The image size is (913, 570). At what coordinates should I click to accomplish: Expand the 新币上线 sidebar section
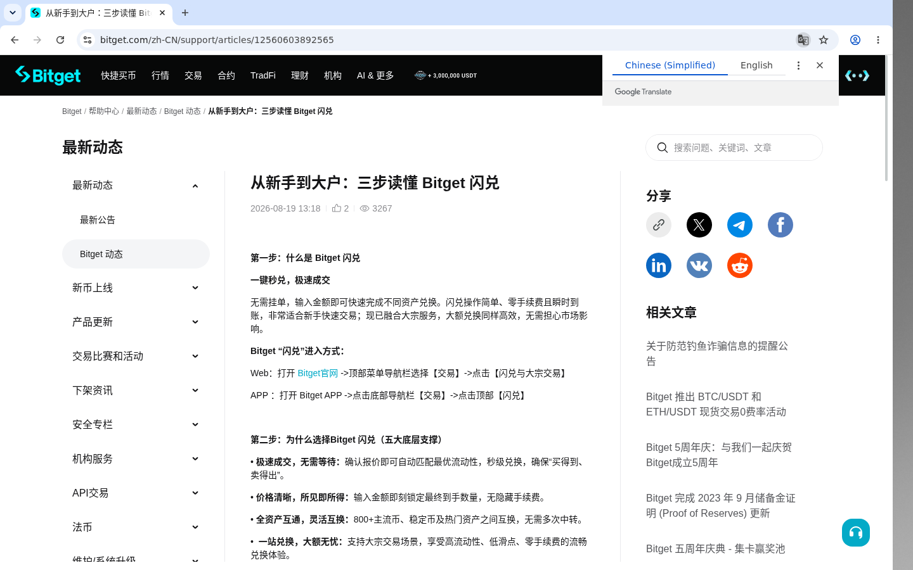[195, 288]
